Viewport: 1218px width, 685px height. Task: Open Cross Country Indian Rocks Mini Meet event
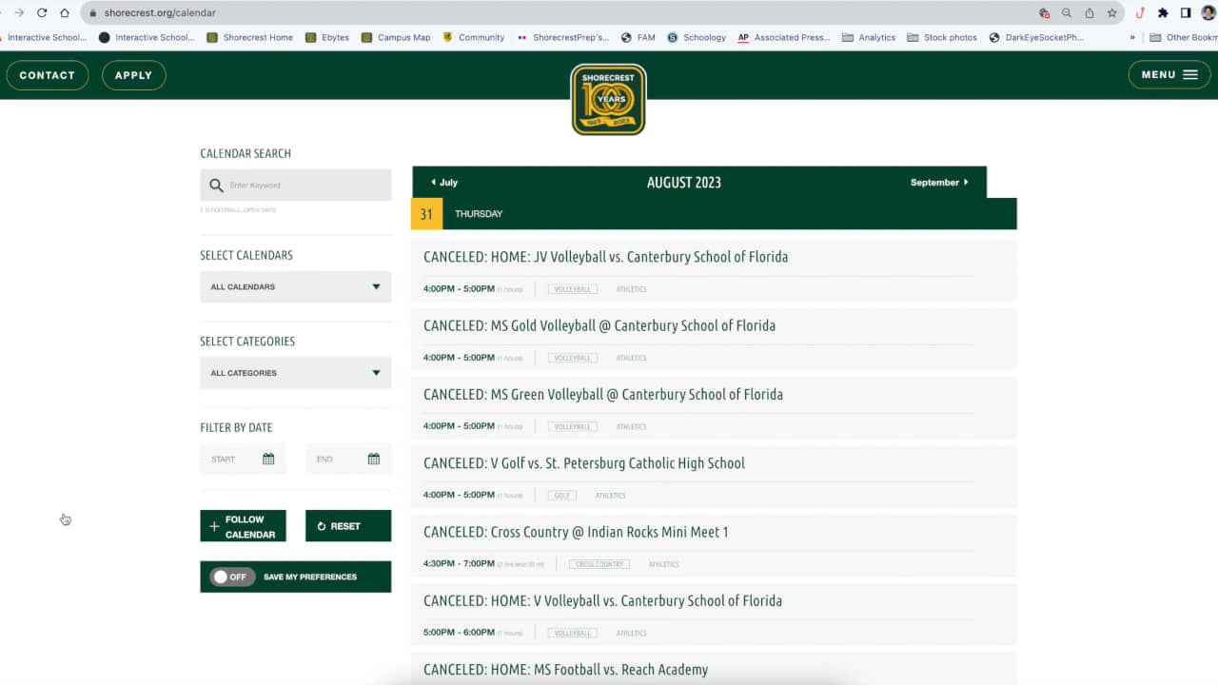(576, 532)
